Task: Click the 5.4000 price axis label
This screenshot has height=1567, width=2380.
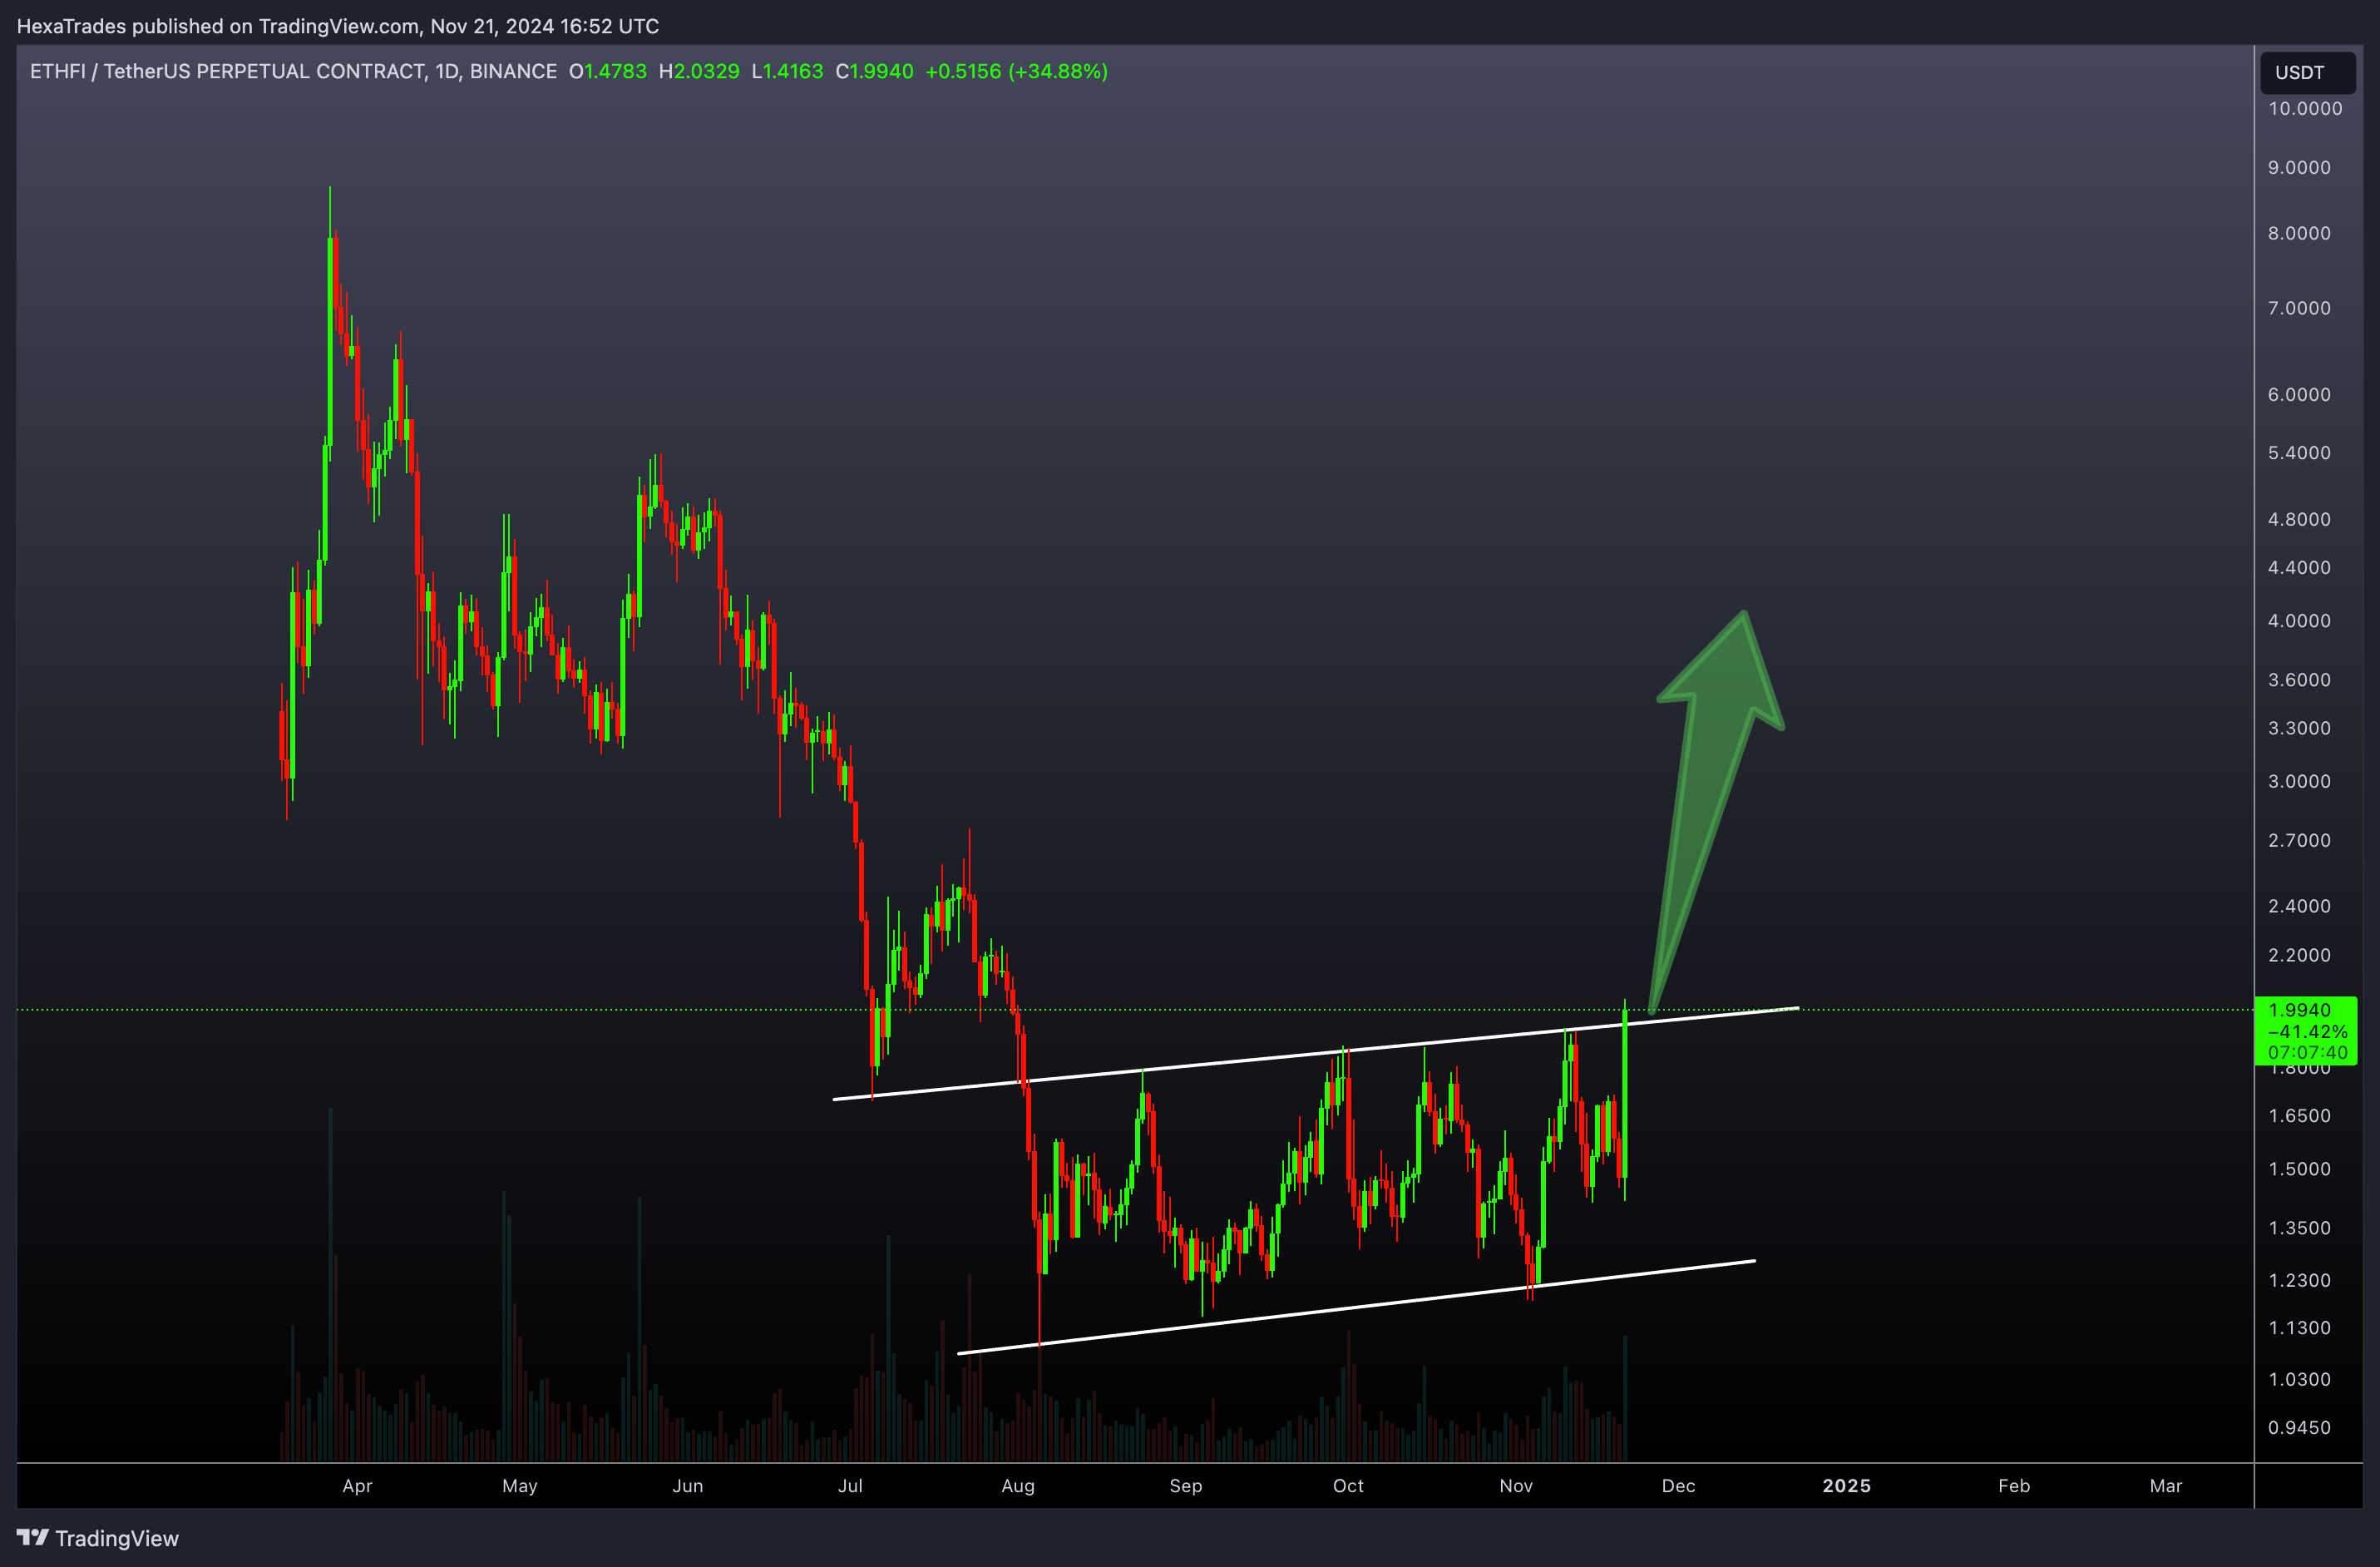Action: tap(2299, 453)
